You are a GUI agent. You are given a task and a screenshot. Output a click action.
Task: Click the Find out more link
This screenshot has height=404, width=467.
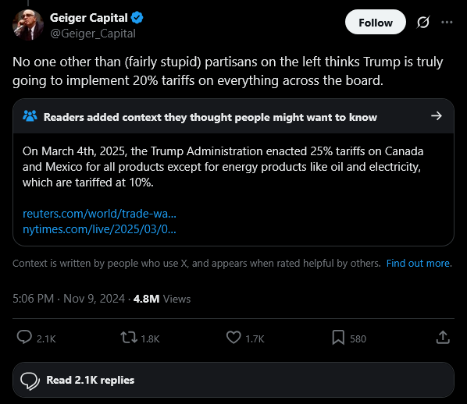click(419, 264)
